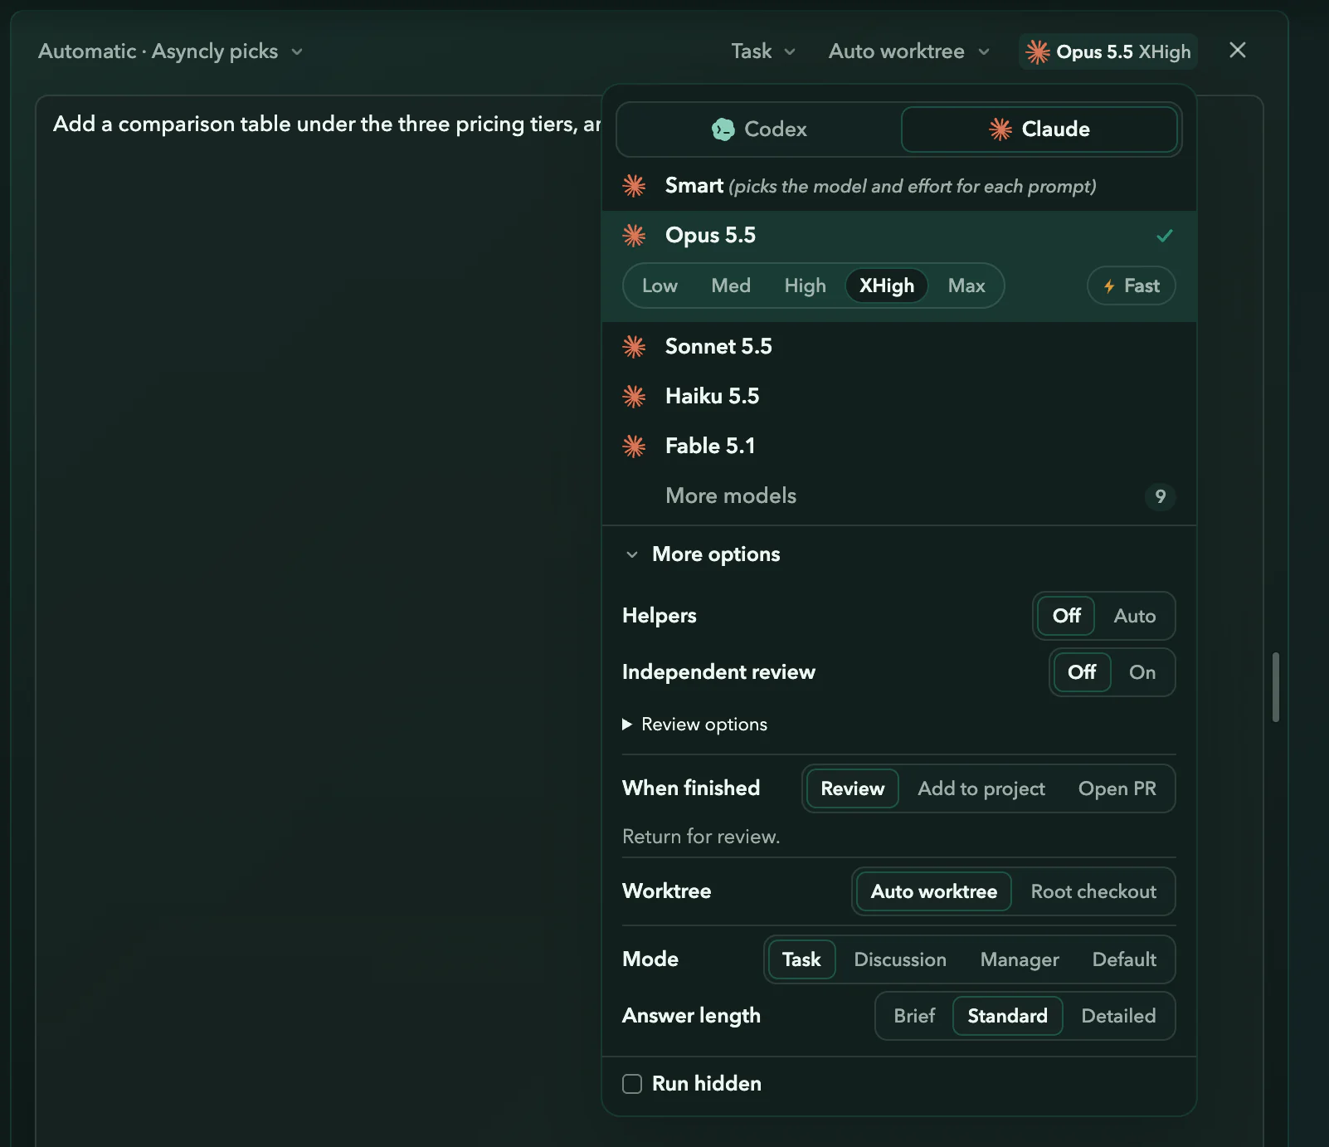Choose Auto worktree in Worktree row
Screen dimensions: 1329x1147
pyautogui.click(x=933, y=891)
